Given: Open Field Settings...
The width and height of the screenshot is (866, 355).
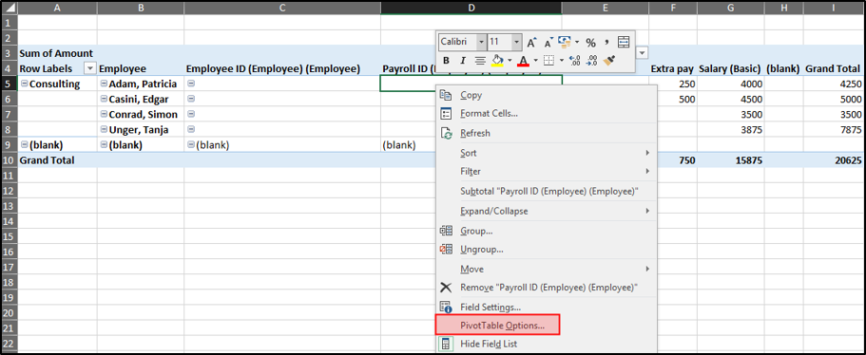Looking at the screenshot, I should (547, 307).
